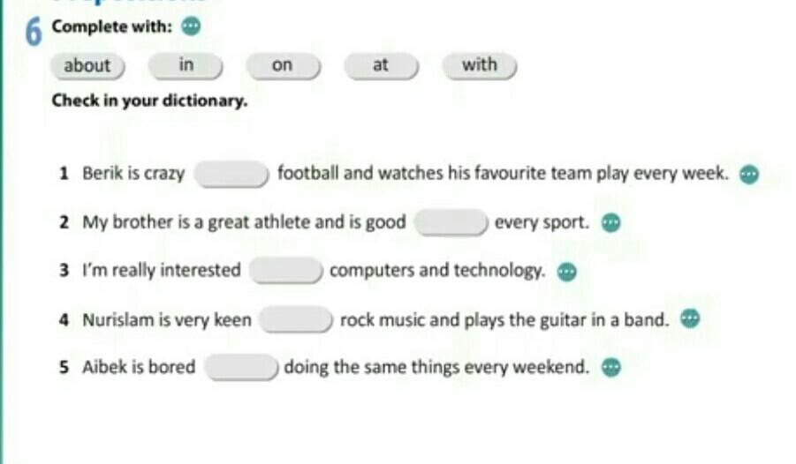796x464 pixels.
Task: Click the exercise number 6
Action: [34, 33]
